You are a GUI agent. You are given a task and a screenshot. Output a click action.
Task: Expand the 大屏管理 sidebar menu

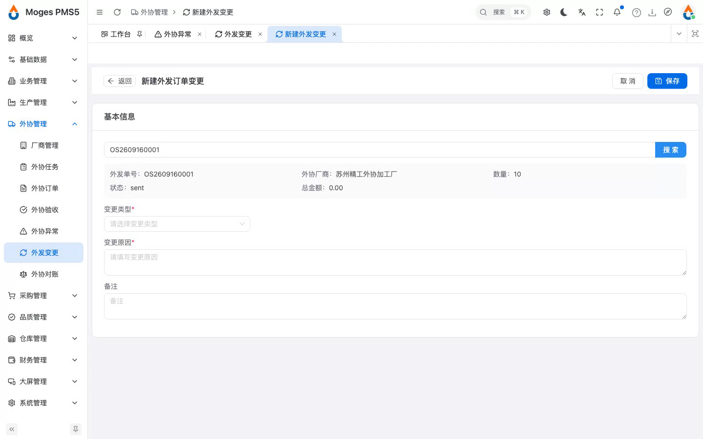coord(43,381)
